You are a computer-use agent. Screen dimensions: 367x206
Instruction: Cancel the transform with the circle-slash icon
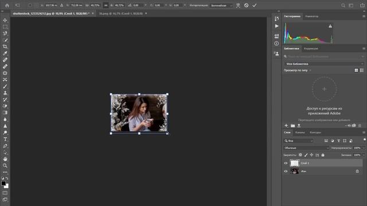pos(246,5)
